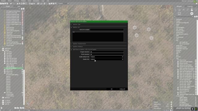Image resolution: width=198 pixels, height=111 pixels.
Task: Click the Entités panel search field
Action: (10, 9)
